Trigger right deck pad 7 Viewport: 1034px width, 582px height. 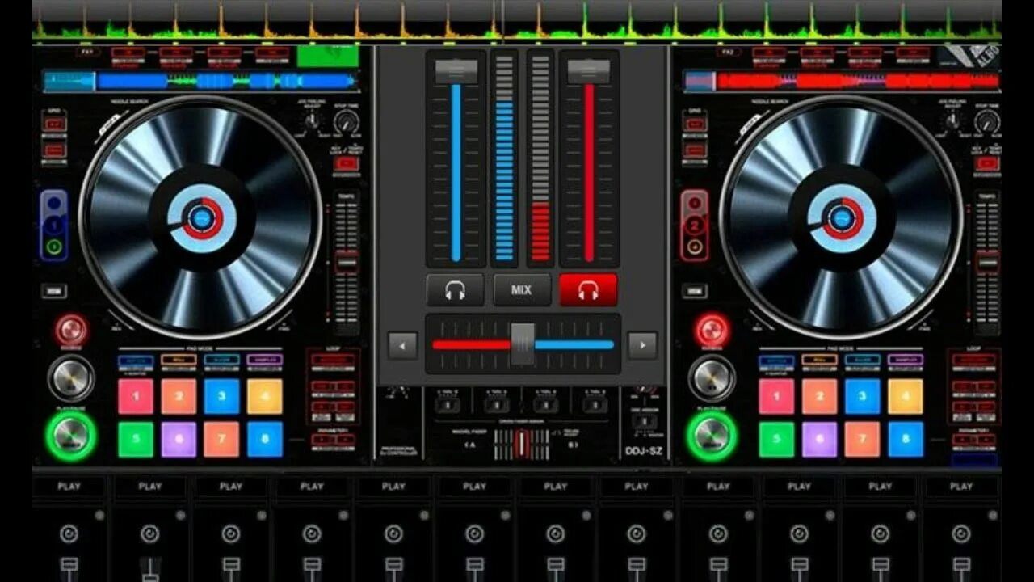click(862, 440)
